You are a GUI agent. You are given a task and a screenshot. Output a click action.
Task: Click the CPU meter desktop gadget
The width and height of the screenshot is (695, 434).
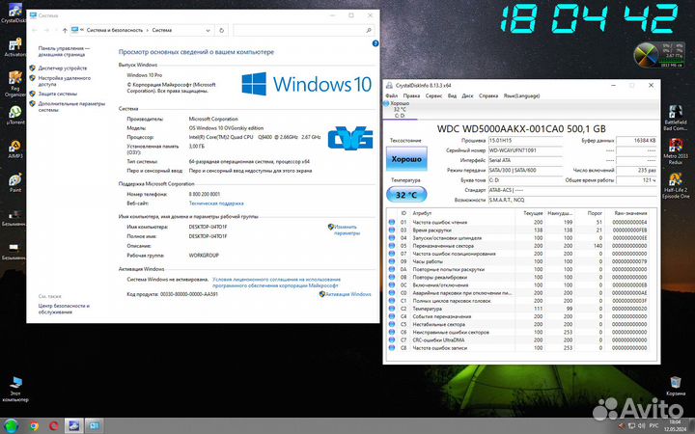coord(658,55)
